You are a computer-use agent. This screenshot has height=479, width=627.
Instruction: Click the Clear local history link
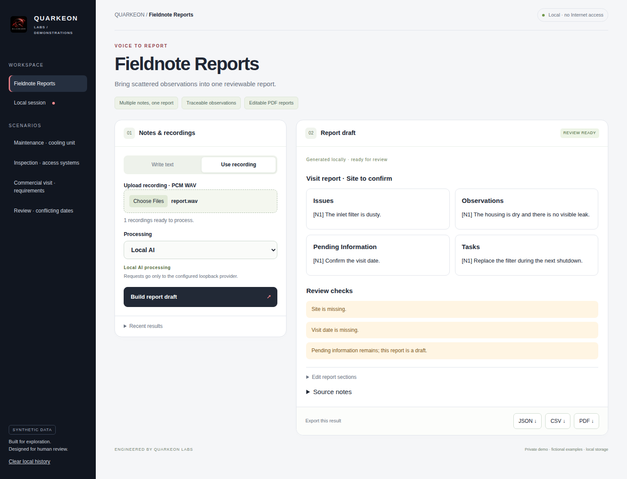coord(30,462)
